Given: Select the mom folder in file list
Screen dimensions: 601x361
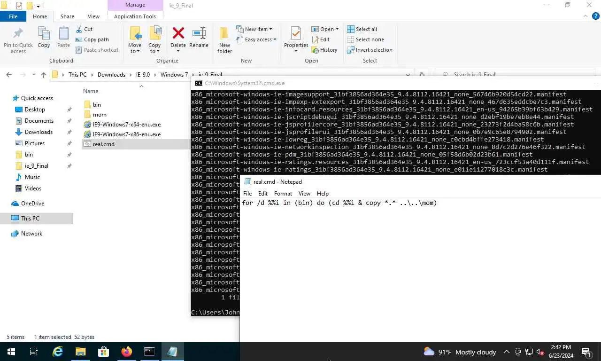Looking at the screenshot, I should (100, 115).
